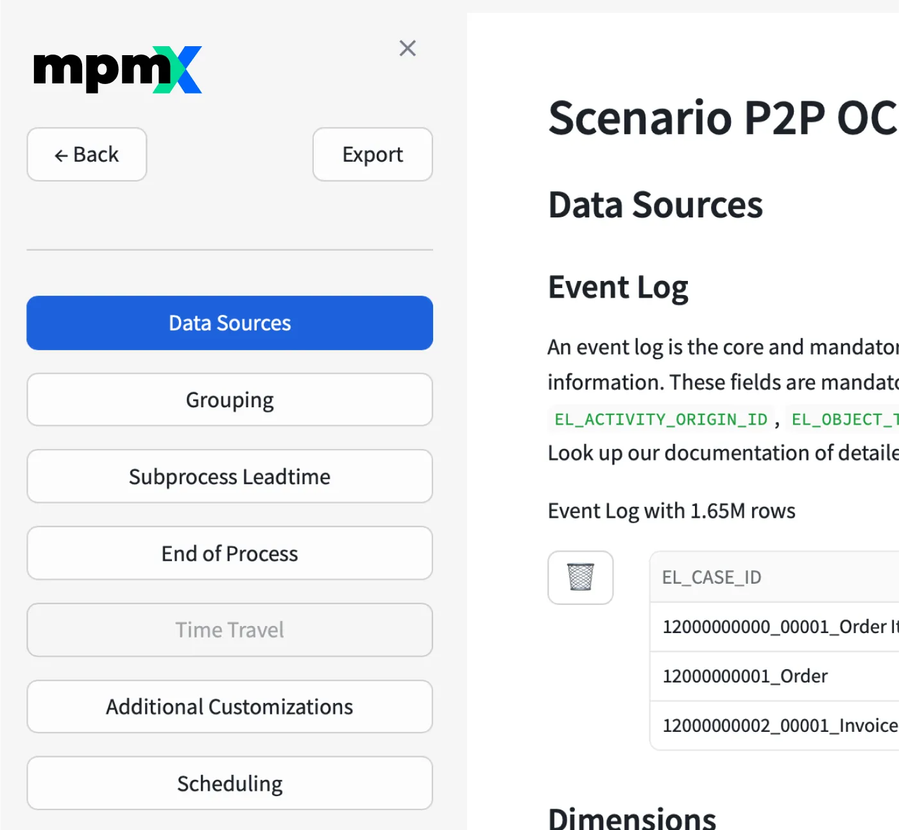Select the row 12000000002_00001_Invoice
This screenshot has width=899, height=830.
(778, 725)
